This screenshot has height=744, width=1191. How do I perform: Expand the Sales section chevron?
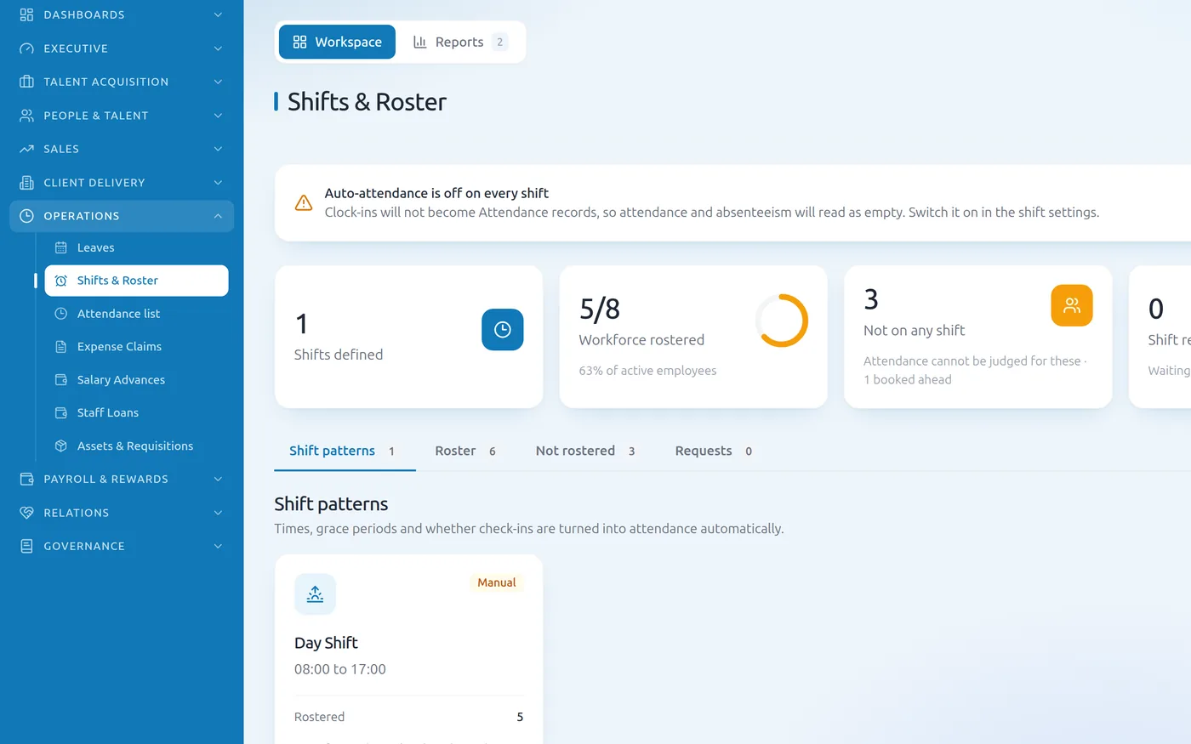coord(218,149)
